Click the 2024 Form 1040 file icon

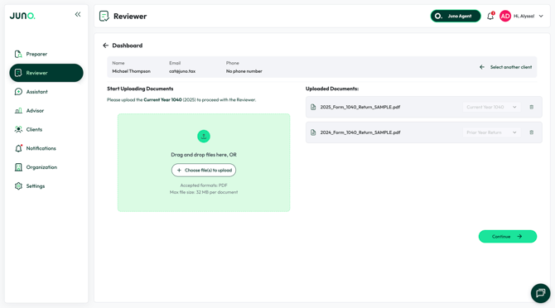pos(313,132)
